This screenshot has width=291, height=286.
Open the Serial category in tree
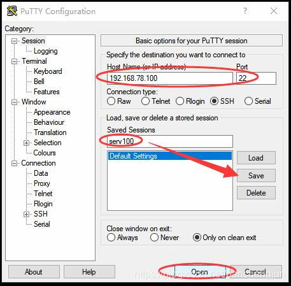(x=42, y=224)
